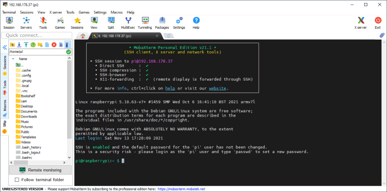387x192 pixels.
Task: Click the file list up scroll arrow
Action: (x=69, y=59)
